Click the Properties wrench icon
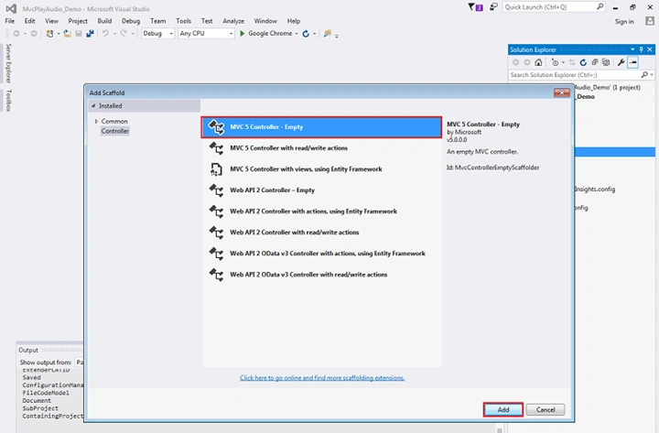The image size is (659, 433). click(x=621, y=62)
